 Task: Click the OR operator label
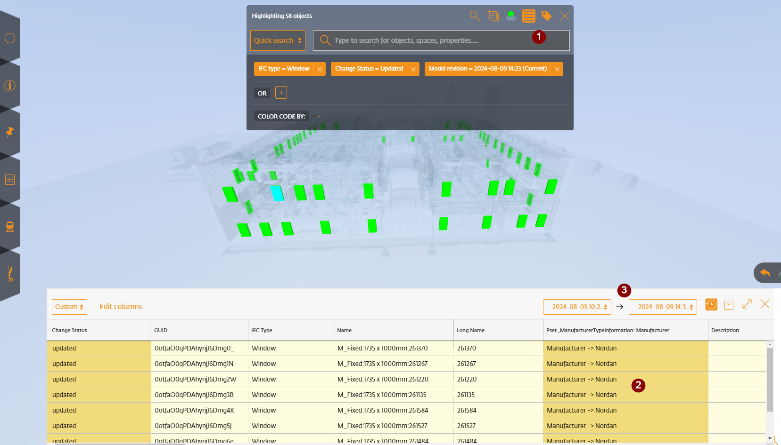[262, 93]
